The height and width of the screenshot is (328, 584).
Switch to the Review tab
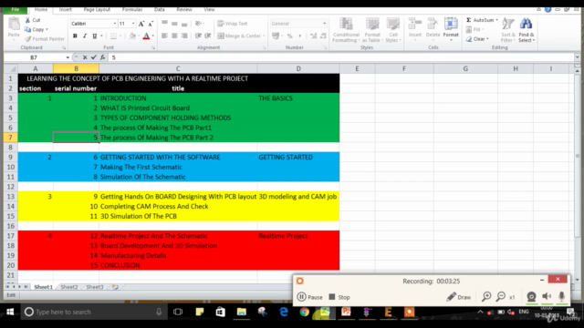(184, 10)
